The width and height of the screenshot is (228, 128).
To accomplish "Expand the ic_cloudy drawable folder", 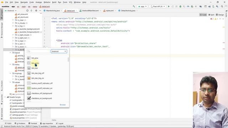I will click(13, 23).
